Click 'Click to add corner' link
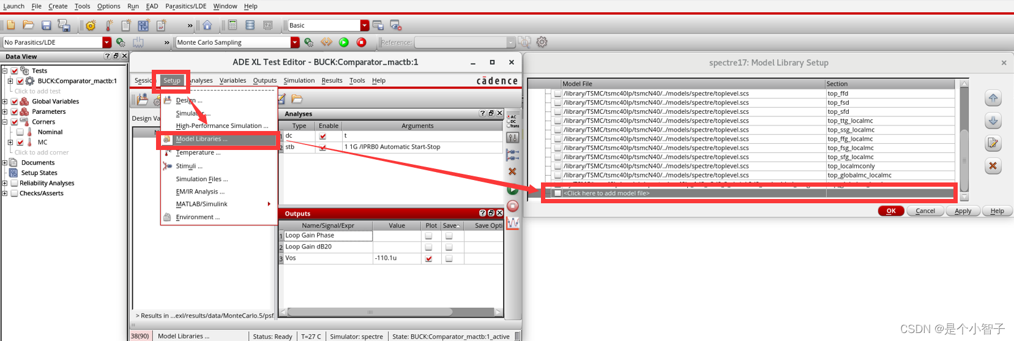 [x=41, y=152]
